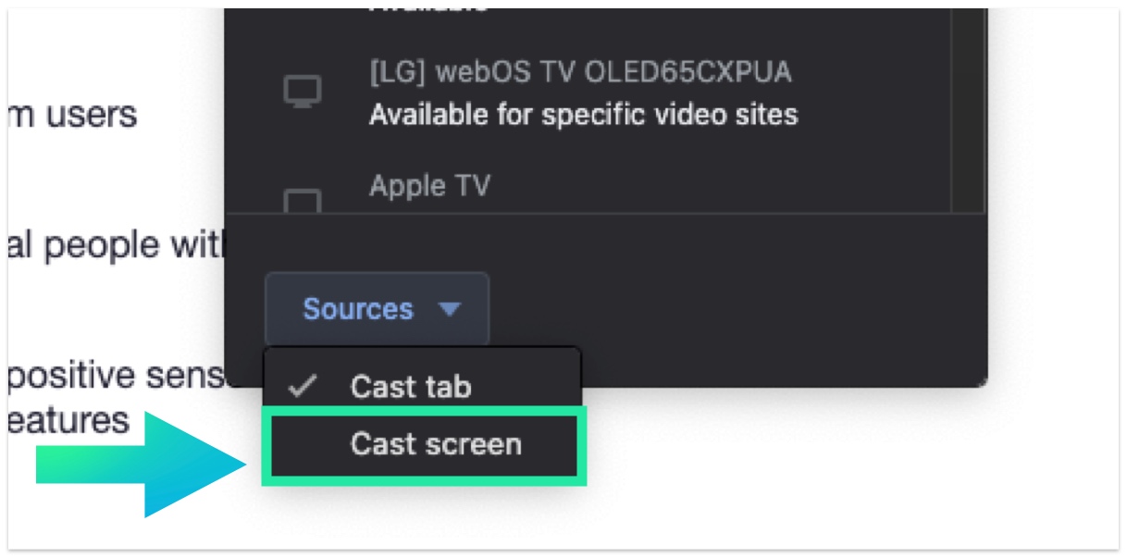Image resolution: width=1127 pixels, height=558 pixels.
Task: Click the LG webOS TV monitor icon
Action: coord(302,92)
